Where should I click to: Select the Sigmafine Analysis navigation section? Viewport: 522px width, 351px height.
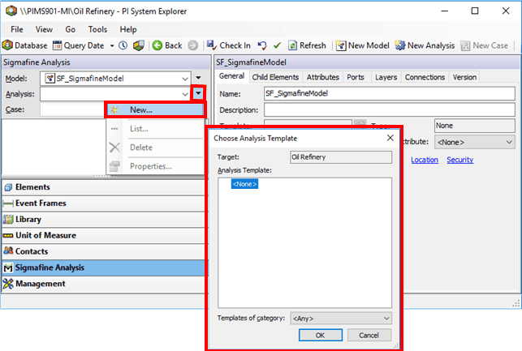click(104, 268)
